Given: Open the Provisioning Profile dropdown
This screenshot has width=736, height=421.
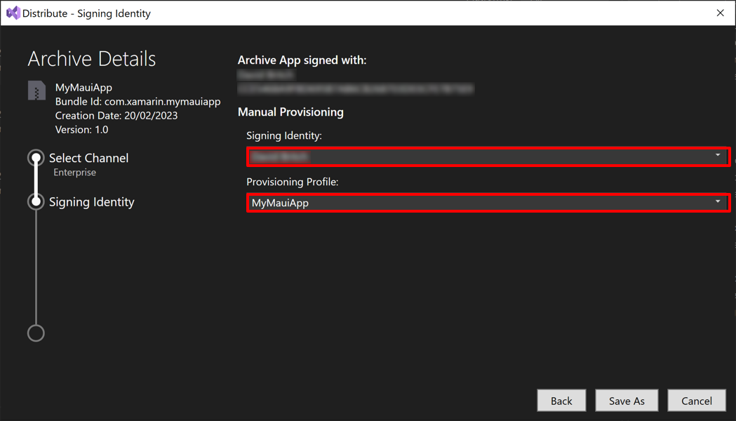Looking at the screenshot, I should tap(718, 202).
